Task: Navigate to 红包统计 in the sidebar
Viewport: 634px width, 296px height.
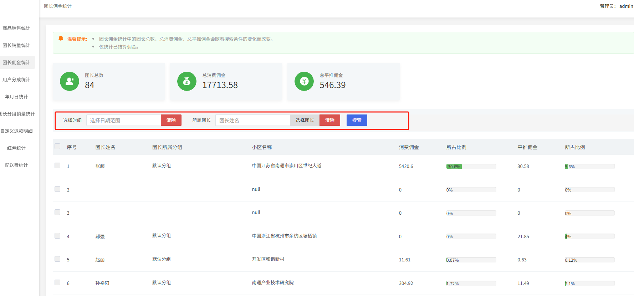Action: pyautogui.click(x=16, y=148)
